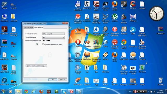Select the Counter-Strike desktop icon
The image size is (167, 94).
point(87,5)
